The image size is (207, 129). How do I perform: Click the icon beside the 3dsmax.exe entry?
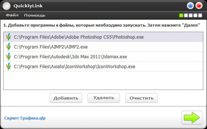click(9, 57)
